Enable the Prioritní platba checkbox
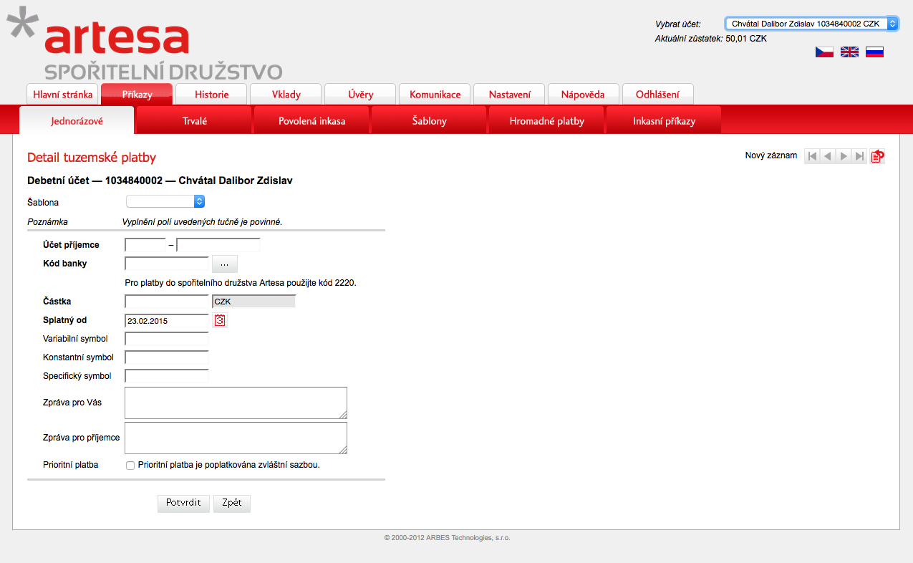 click(130, 466)
